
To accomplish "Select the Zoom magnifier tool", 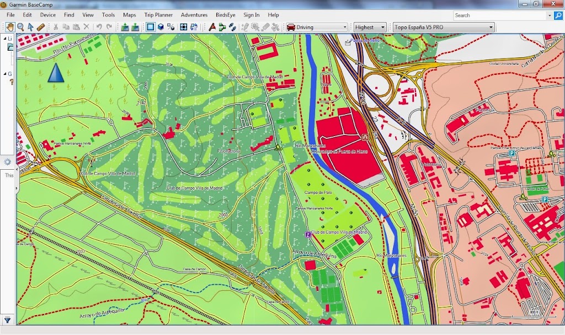I will pyautogui.click(x=20, y=27).
